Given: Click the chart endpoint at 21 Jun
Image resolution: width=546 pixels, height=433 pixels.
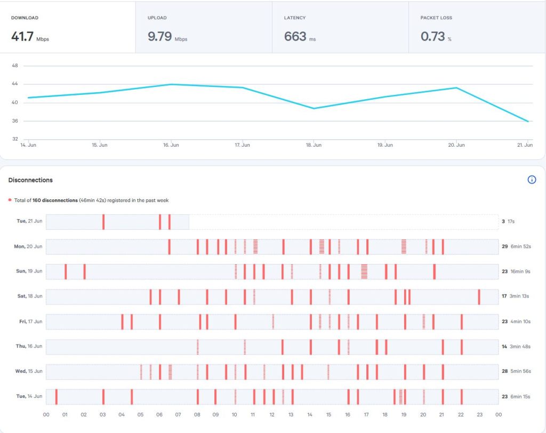Looking at the screenshot, I should tap(528, 122).
